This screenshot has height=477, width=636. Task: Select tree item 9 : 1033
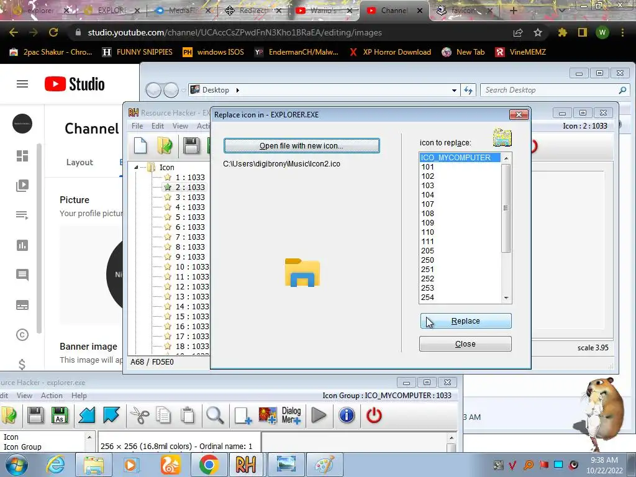[190, 257]
